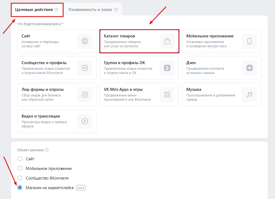Click the list icon for Лид-формы и опросы

85,95
